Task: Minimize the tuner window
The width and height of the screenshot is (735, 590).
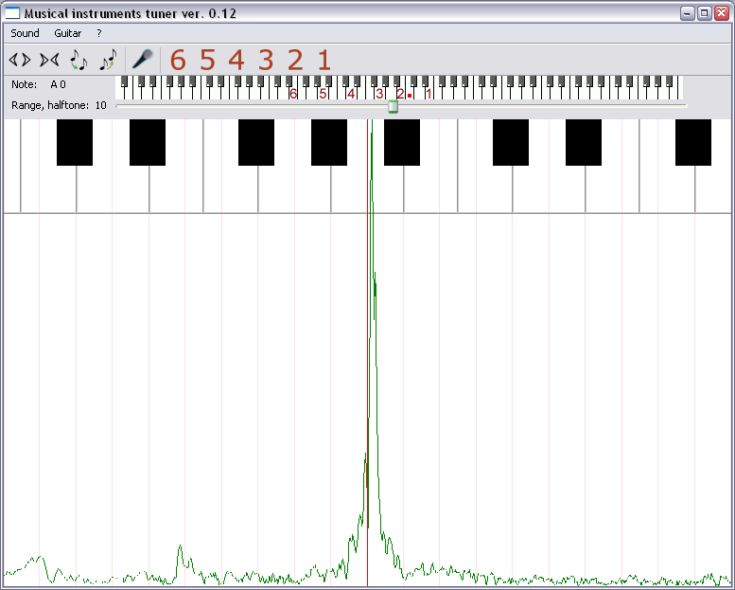Action: (x=687, y=13)
